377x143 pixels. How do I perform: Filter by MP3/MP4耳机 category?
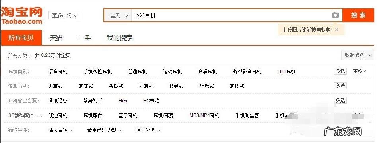coord(204,116)
